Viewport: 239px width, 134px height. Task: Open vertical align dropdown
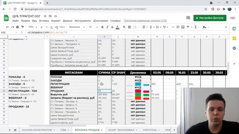152,27
